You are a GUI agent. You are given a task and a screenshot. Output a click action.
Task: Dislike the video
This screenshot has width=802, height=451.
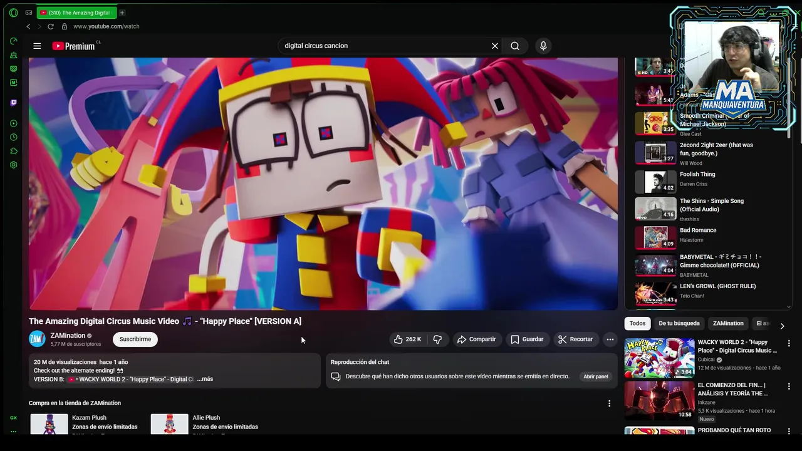coord(437,340)
